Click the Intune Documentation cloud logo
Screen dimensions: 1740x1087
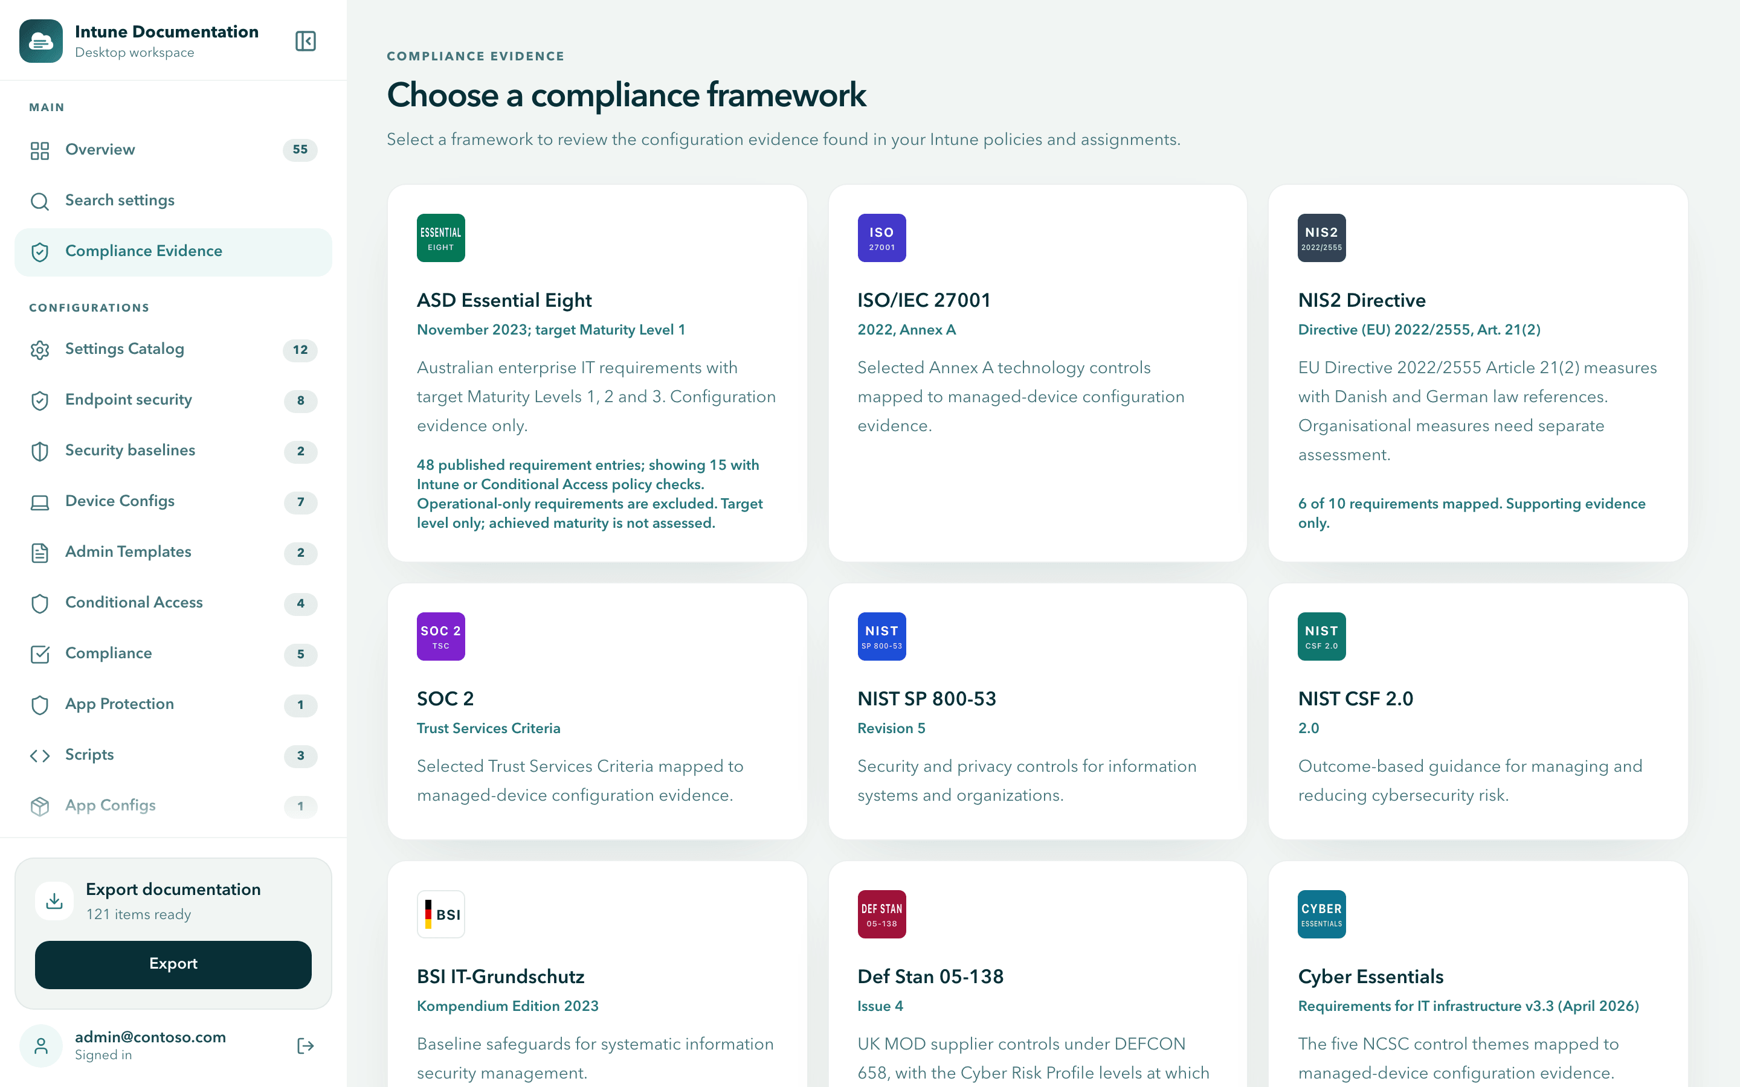tap(41, 41)
